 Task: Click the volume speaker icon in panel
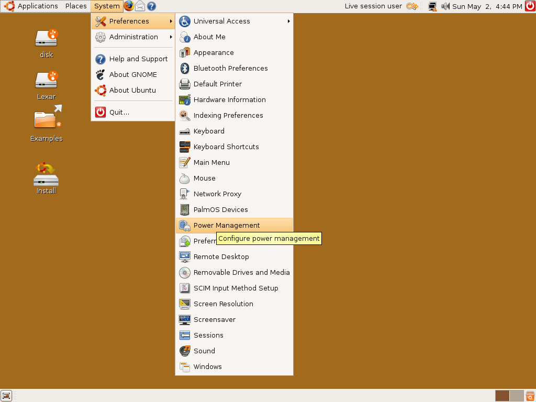(445, 6)
